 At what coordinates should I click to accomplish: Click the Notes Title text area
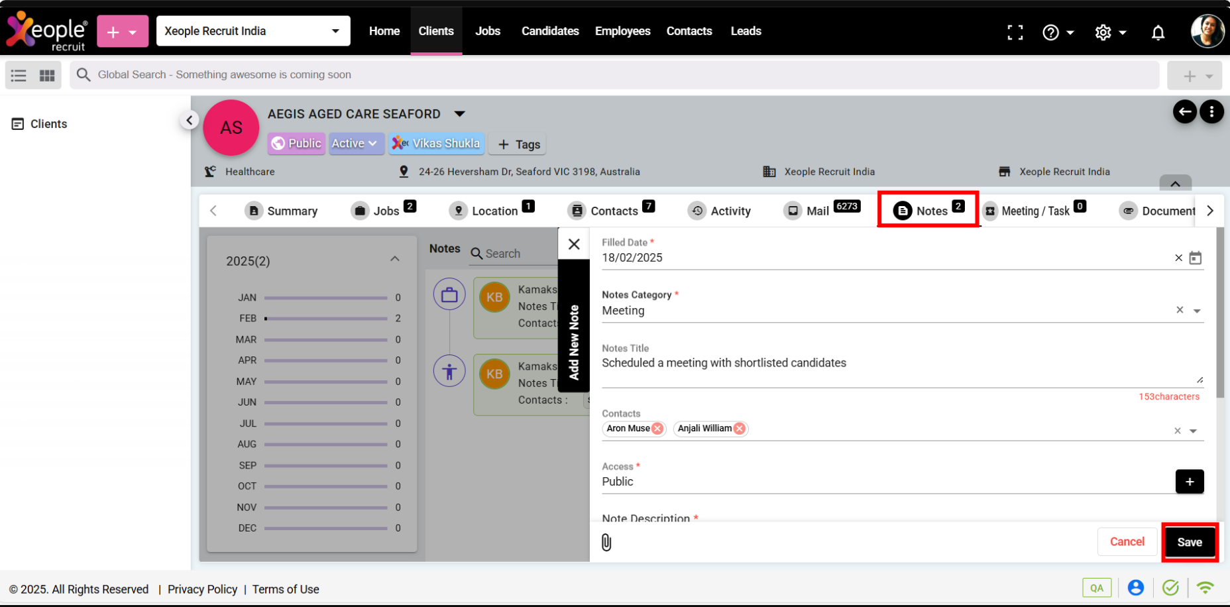(x=902, y=370)
